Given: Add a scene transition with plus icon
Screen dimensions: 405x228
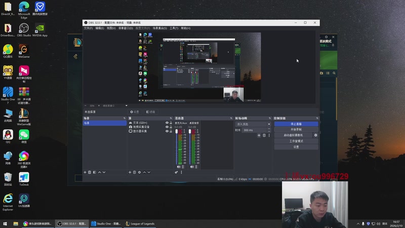Looking at the screenshot, I should click(x=259, y=135).
